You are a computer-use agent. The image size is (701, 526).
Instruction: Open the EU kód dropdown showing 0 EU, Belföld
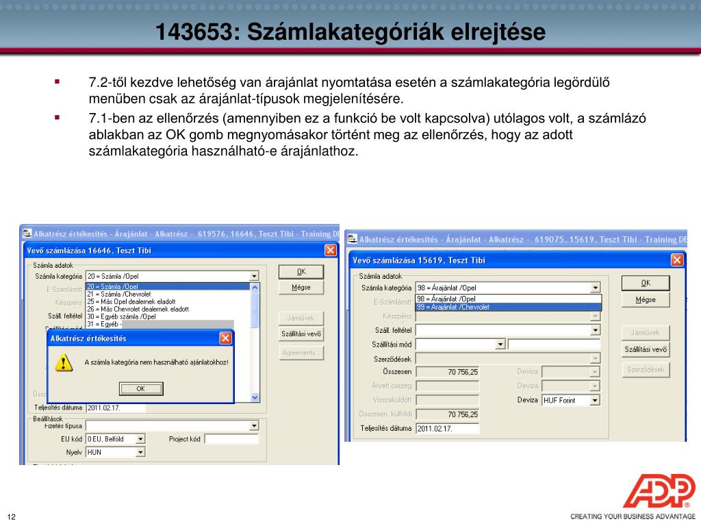pos(140,439)
